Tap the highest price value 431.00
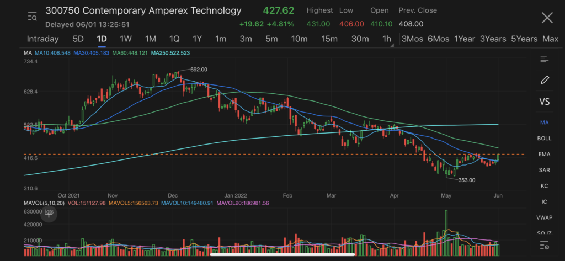 click(x=318, y=24)
